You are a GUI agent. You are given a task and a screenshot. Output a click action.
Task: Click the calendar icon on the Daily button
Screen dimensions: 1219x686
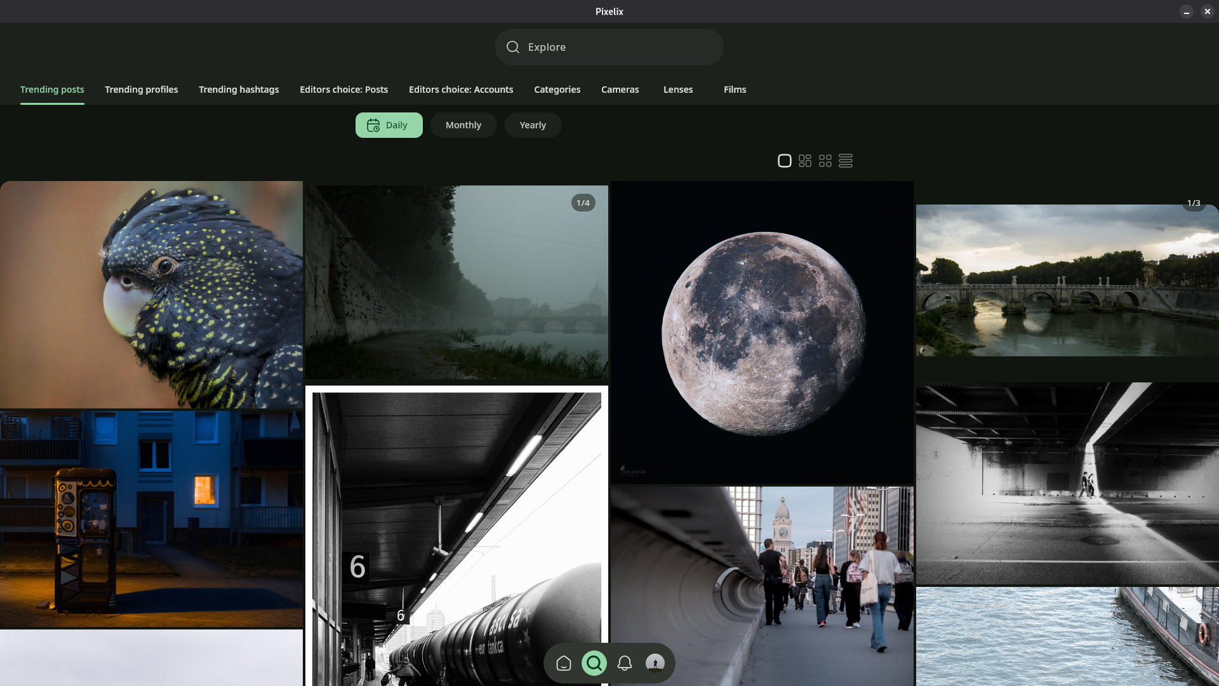tap(373, 125)
